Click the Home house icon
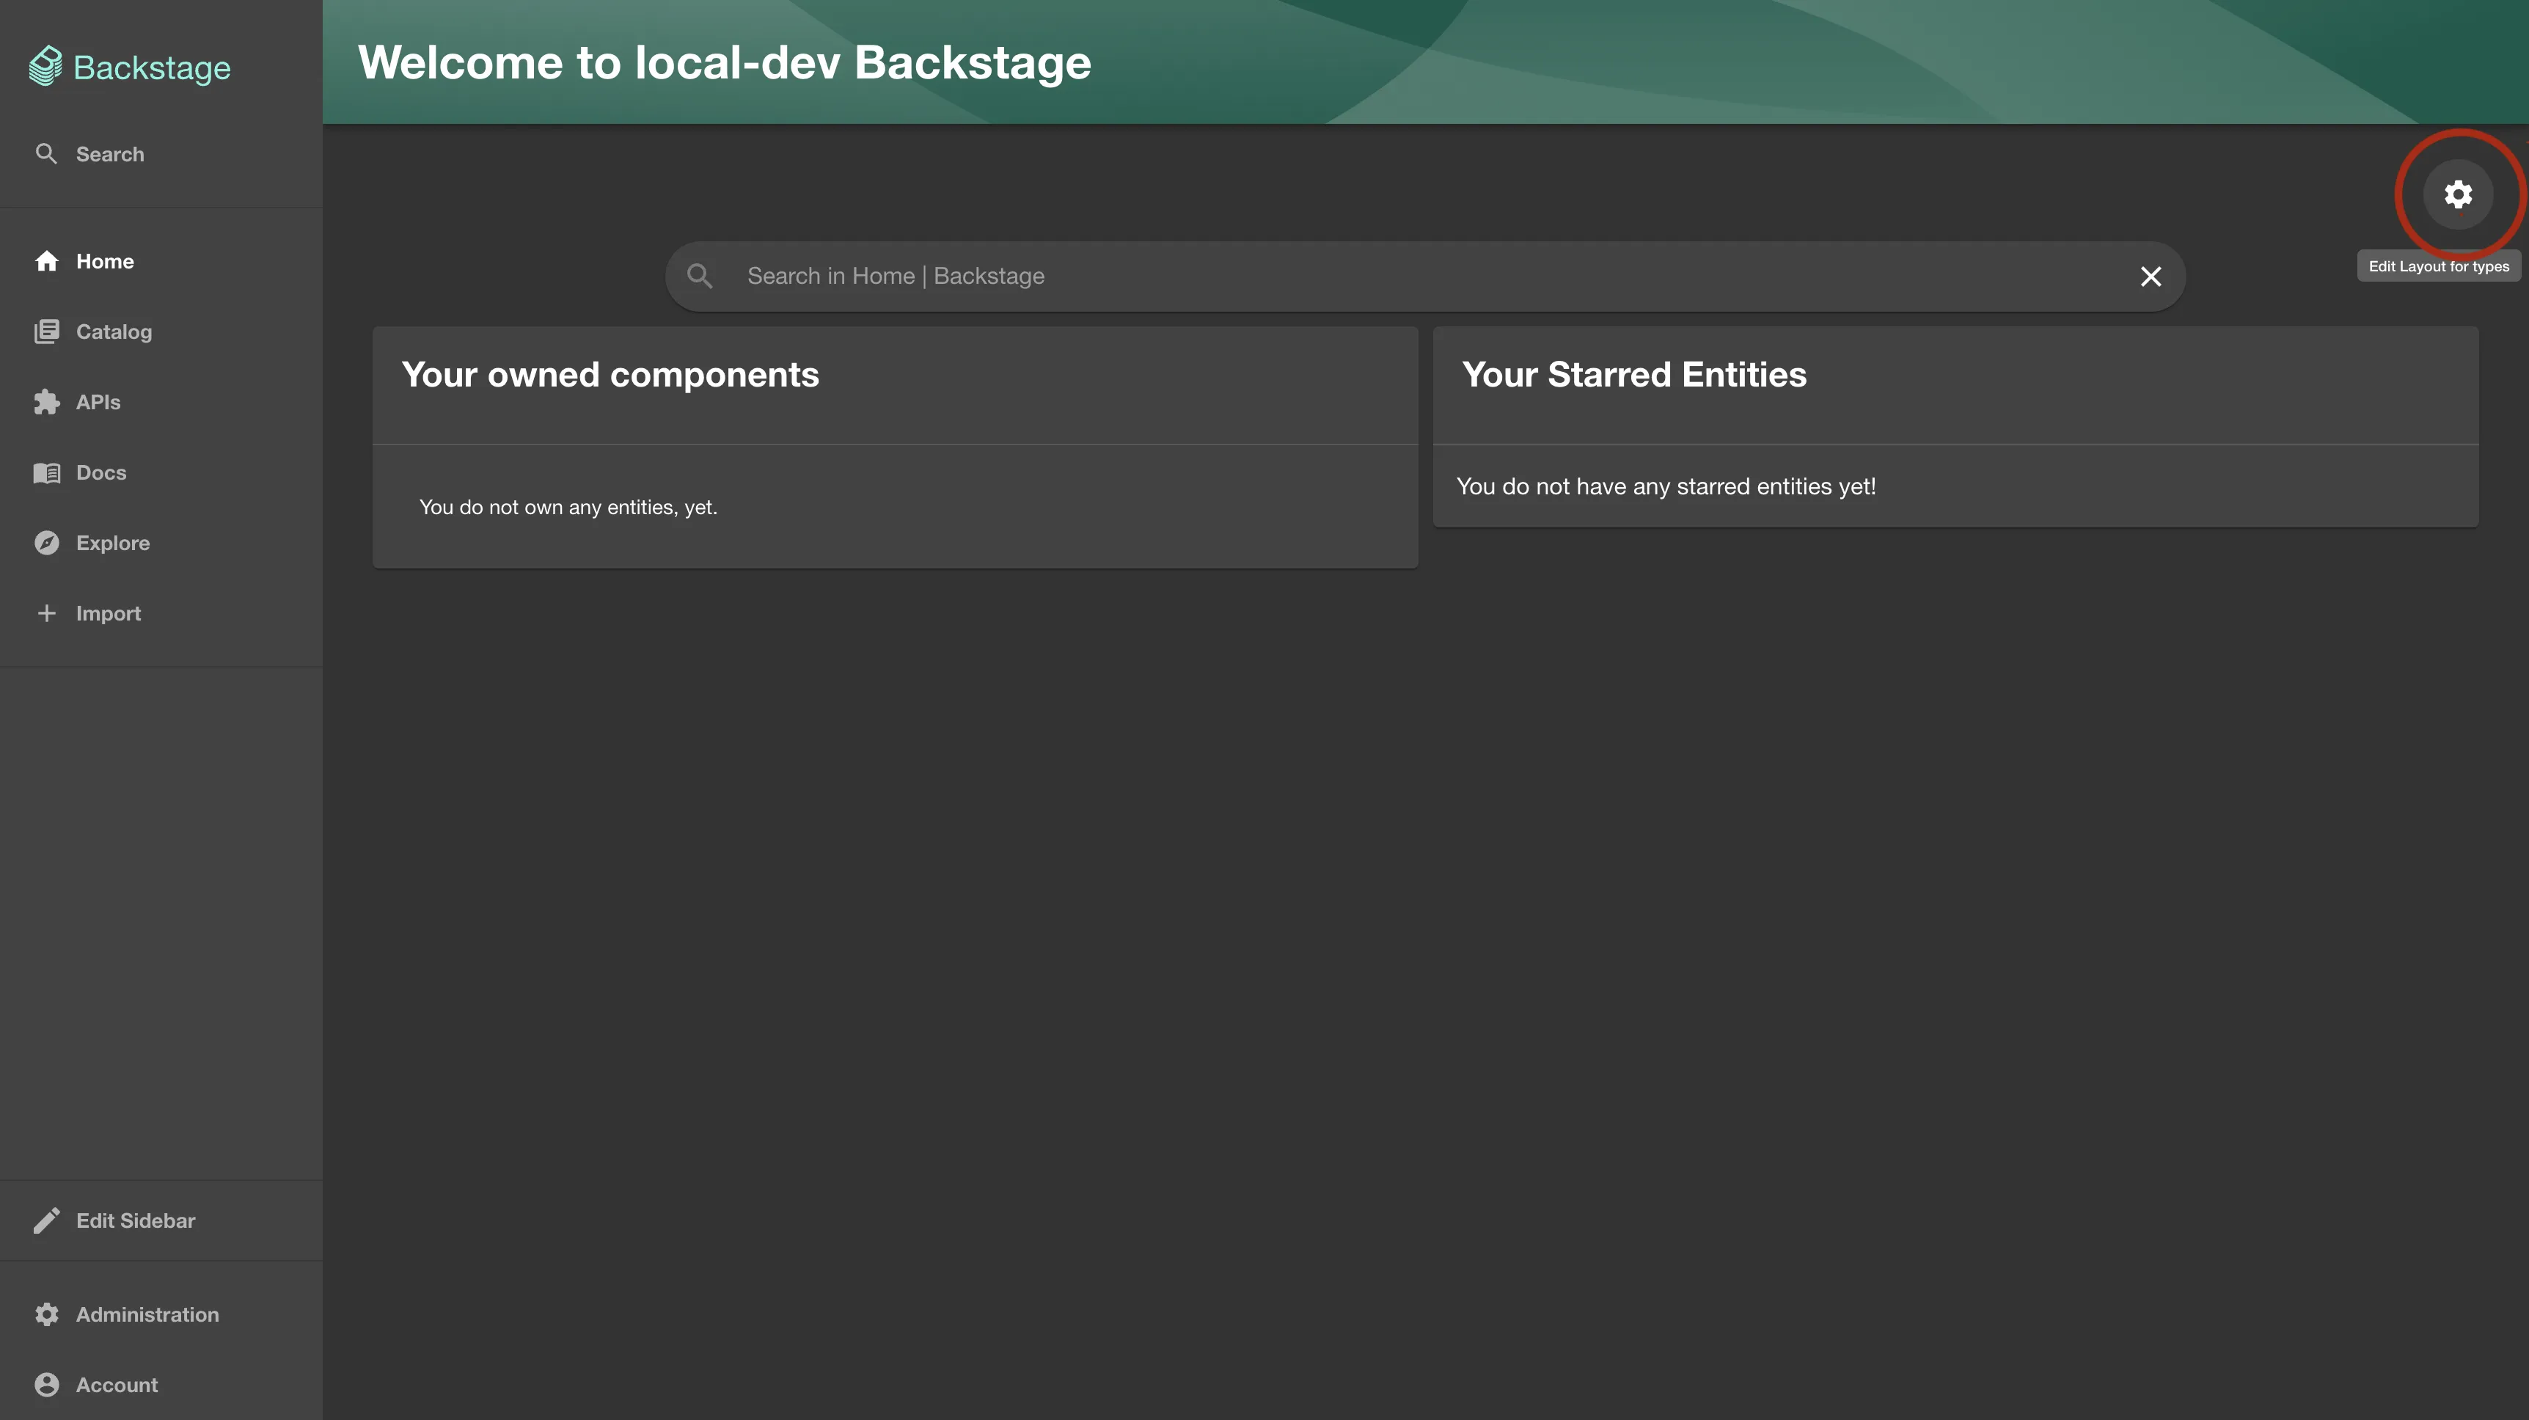2529x1420 pixels. click(x=46, y=261)
